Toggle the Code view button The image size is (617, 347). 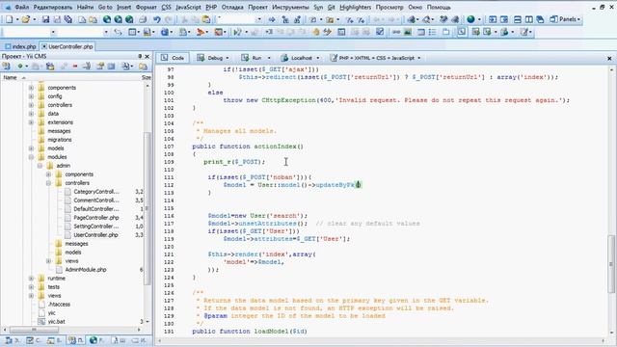point(173,58)
